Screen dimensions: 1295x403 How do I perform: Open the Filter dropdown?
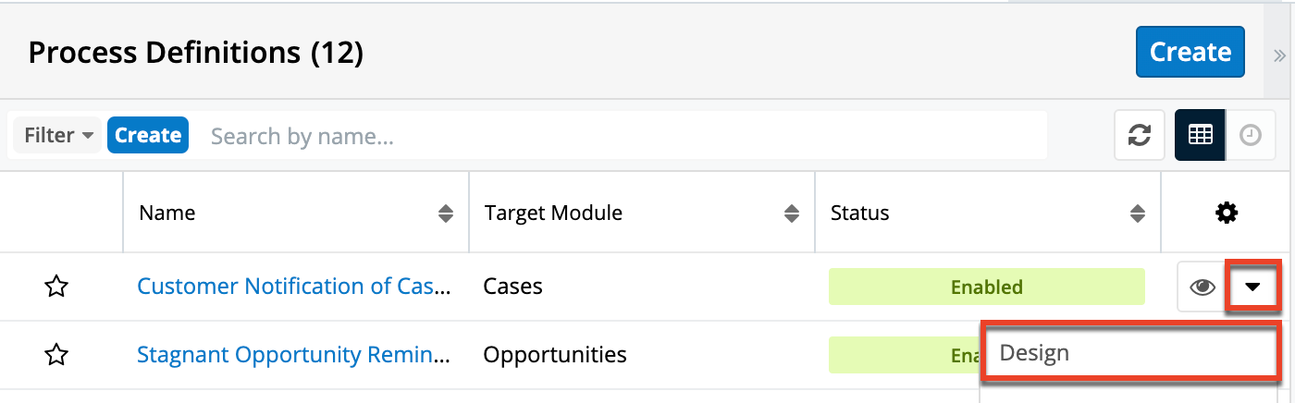click(x=59, y=135)
